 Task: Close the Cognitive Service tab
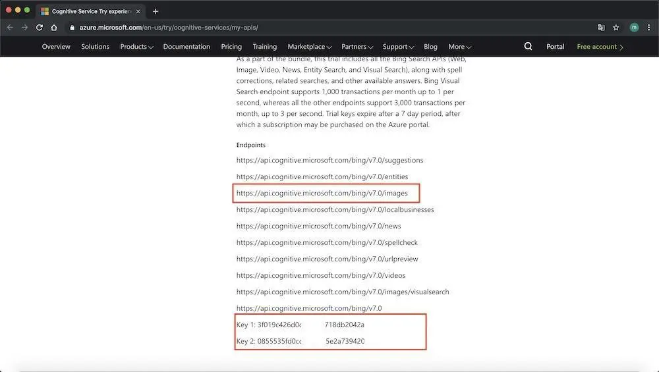point(138,11)
